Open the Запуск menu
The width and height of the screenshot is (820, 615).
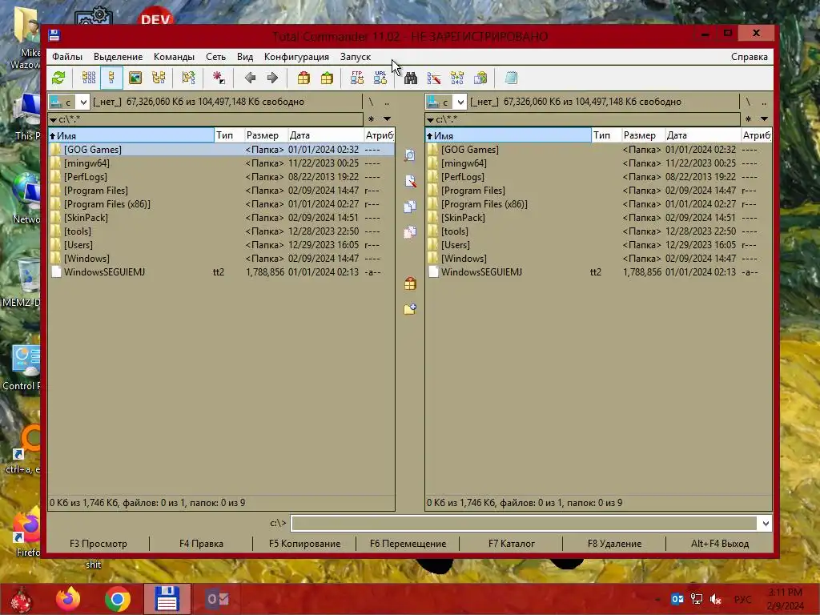355,57
